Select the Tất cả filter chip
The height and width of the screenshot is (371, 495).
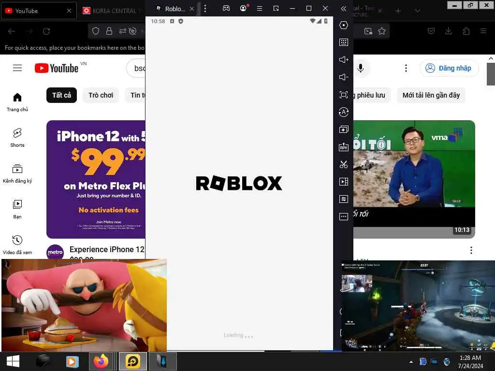pyautogui.click(x=61, y=95)
